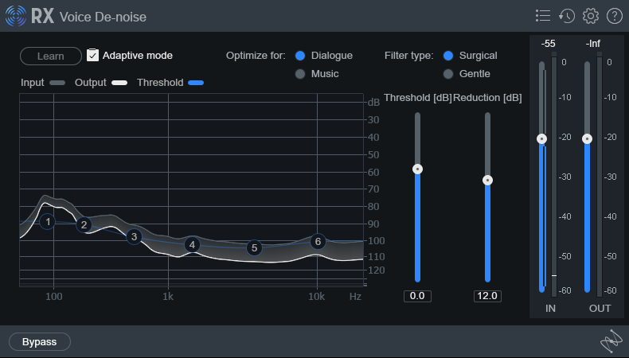629x358 pixels.
Task: Toggle the Bypass button
Action: tap(39, 342)
